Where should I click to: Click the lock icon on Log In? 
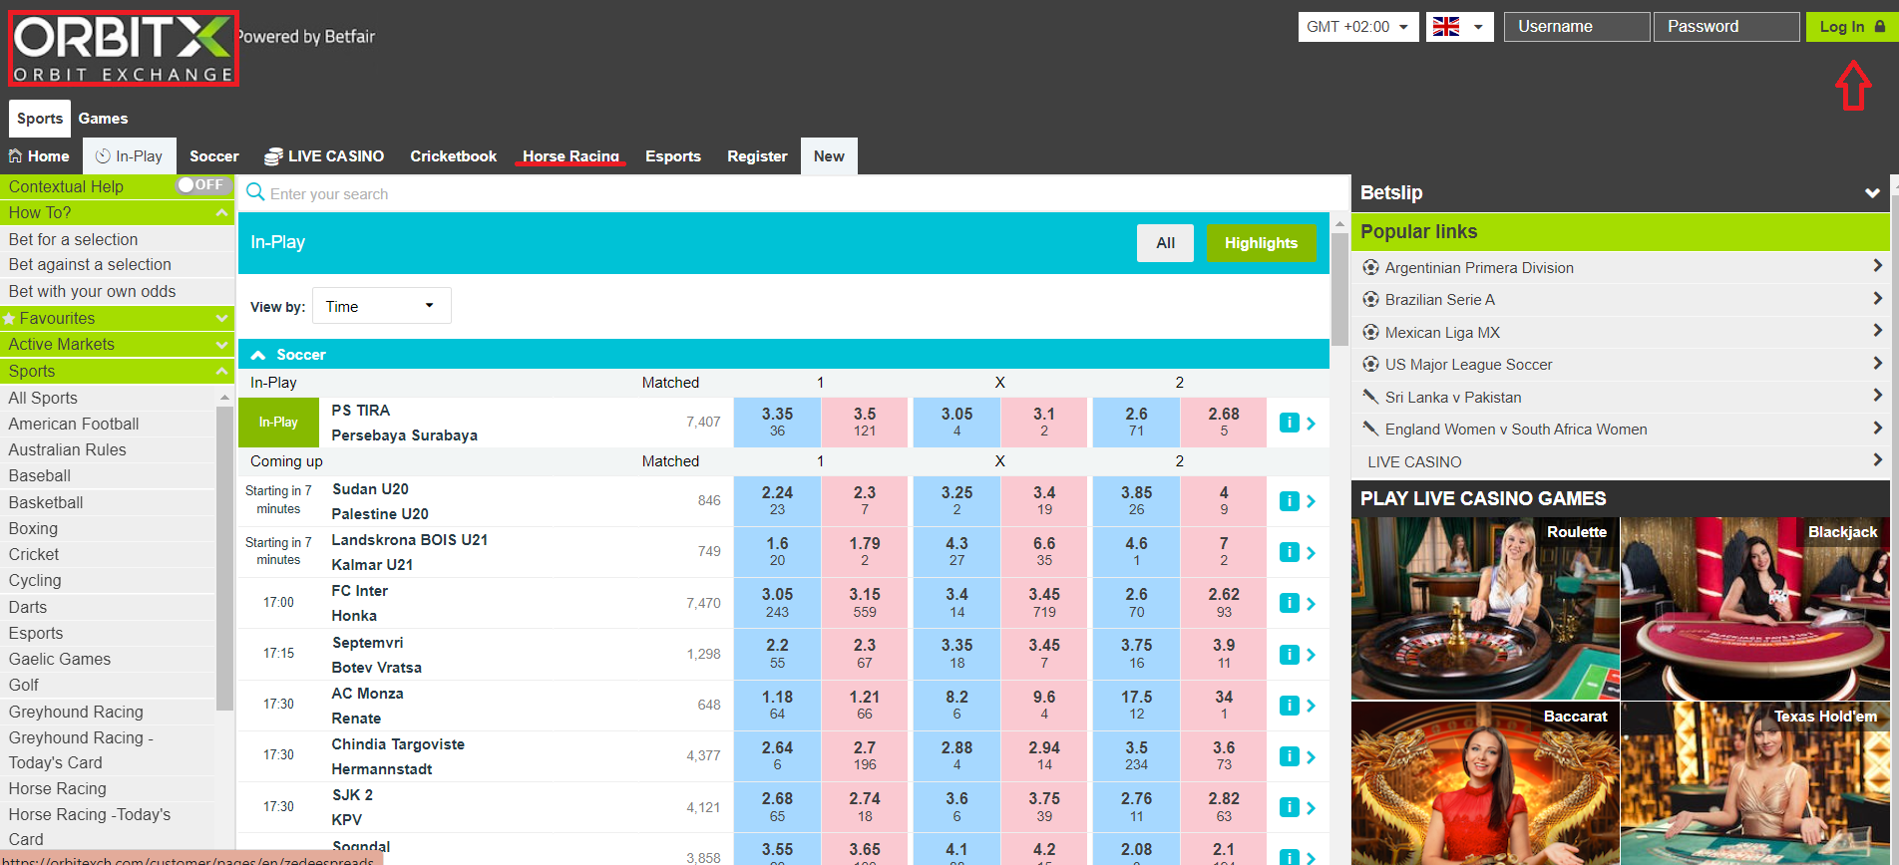[x=1879, y=27]
